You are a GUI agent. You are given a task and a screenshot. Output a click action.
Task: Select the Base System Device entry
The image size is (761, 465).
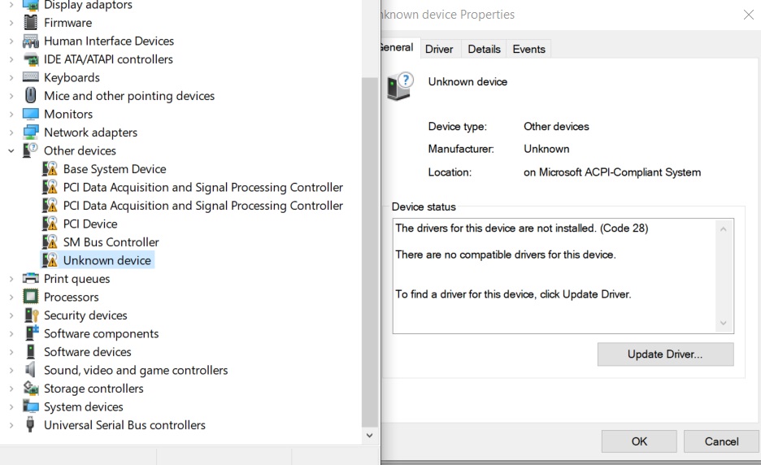click(115, 169)
